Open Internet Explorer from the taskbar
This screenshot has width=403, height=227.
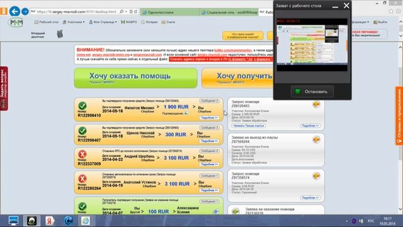[x=86, y=221]
